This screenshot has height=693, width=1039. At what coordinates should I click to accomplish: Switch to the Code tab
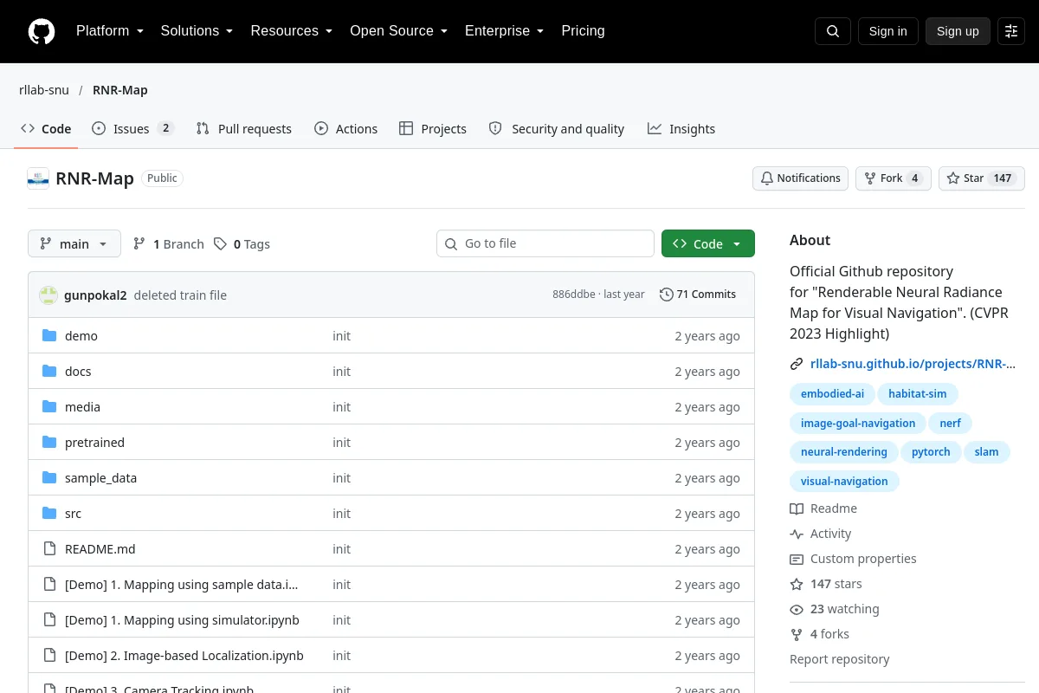pyautogui.click(x=46, y=129)
